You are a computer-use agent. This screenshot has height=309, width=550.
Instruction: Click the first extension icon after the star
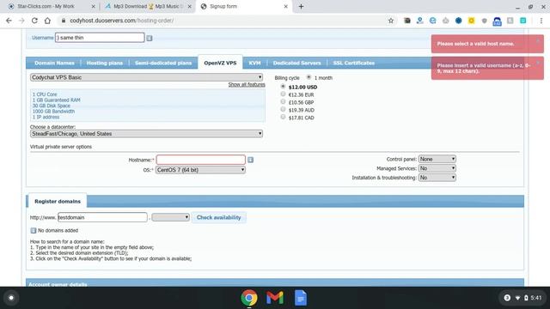click(407, 21)
